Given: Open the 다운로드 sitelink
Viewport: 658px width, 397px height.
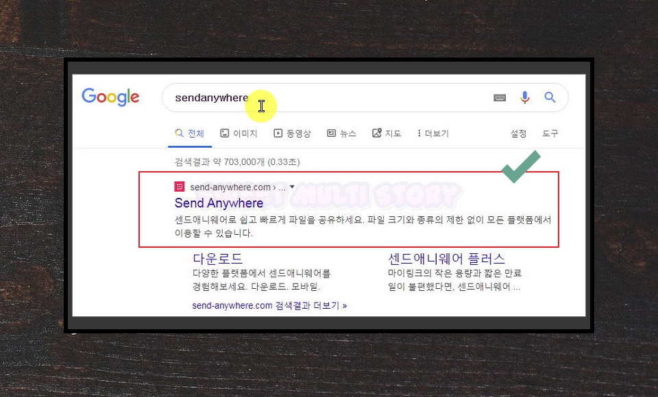Looking at the screenshot, I should click(217, 258).
